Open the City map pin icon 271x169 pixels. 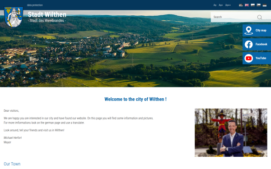[x=248, y=30]
